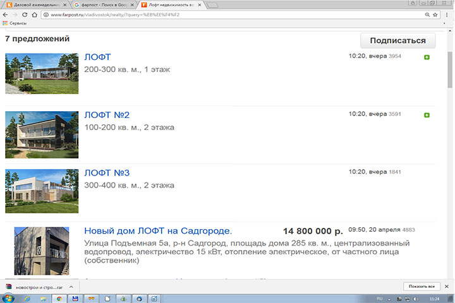Click the ЛОФТ №2 house thumbnail
Image resolution: width=455 pixels, height=303 pixels.
coord(42,134)
